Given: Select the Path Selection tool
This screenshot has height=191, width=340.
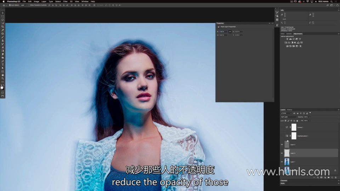Looking at the screenshot, I should pyautogui.click(x=2, y=68).
